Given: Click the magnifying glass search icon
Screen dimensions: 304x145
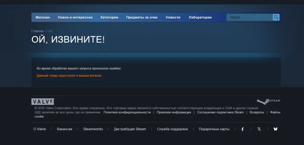Looking at the screenshot, I should click(276, 17).
